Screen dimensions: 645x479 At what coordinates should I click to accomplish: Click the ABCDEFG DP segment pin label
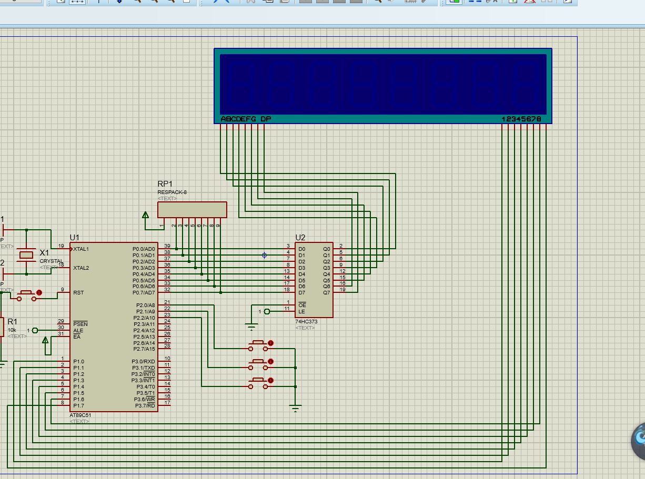(246, 119)
